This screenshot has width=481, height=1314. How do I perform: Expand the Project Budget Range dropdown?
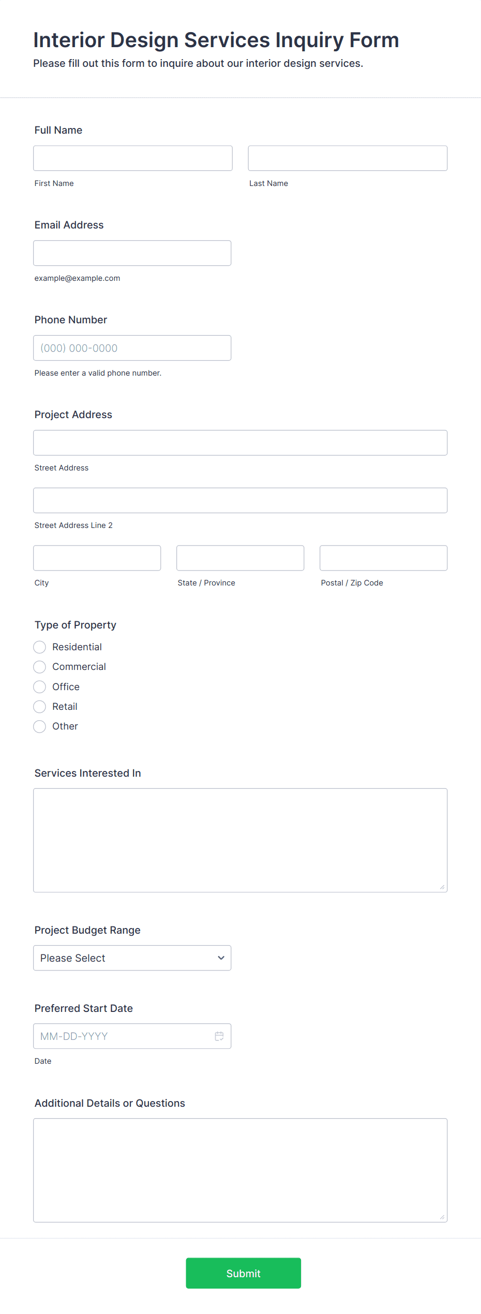132,958
